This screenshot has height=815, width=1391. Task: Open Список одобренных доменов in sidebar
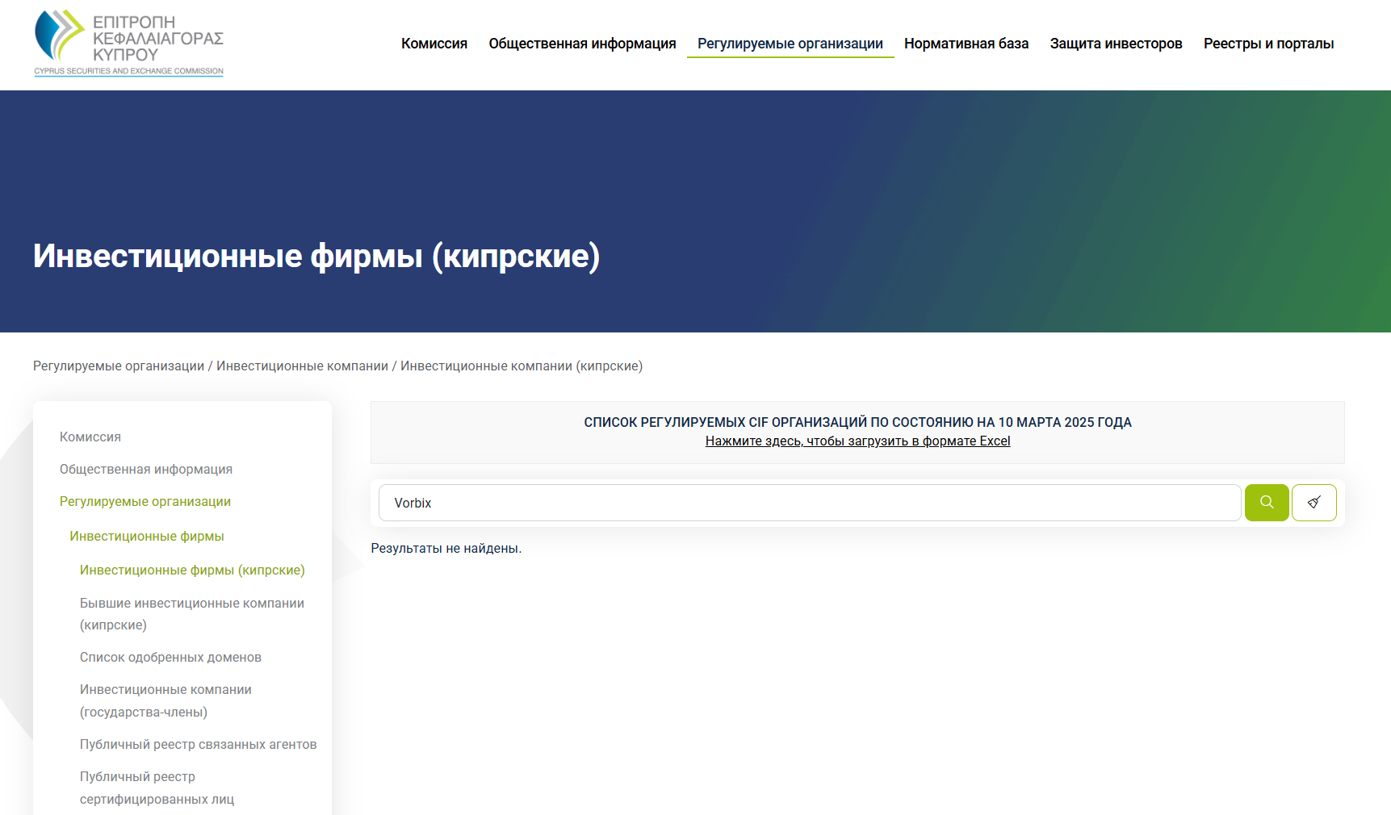[x=170, y=658]
